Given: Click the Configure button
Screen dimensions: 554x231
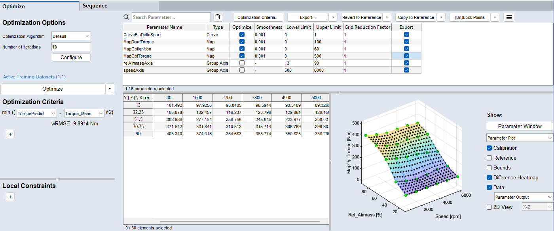Looking at the screenshot, I should click(71, 57).
